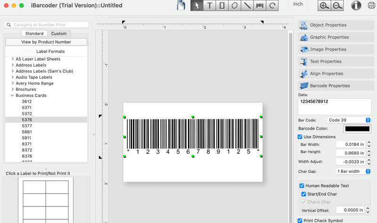Toggle Start/End Char checkbox
This screenshot has height=223, width=377.
click(303, 194)
